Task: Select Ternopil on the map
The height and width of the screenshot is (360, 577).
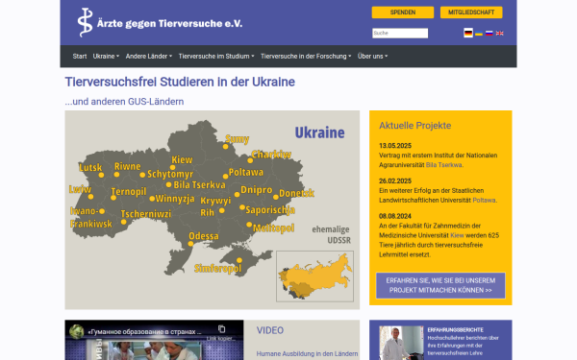Action: (x=129, y=192)
